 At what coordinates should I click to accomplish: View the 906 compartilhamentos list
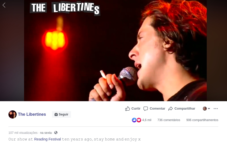[x=202, y=120]
